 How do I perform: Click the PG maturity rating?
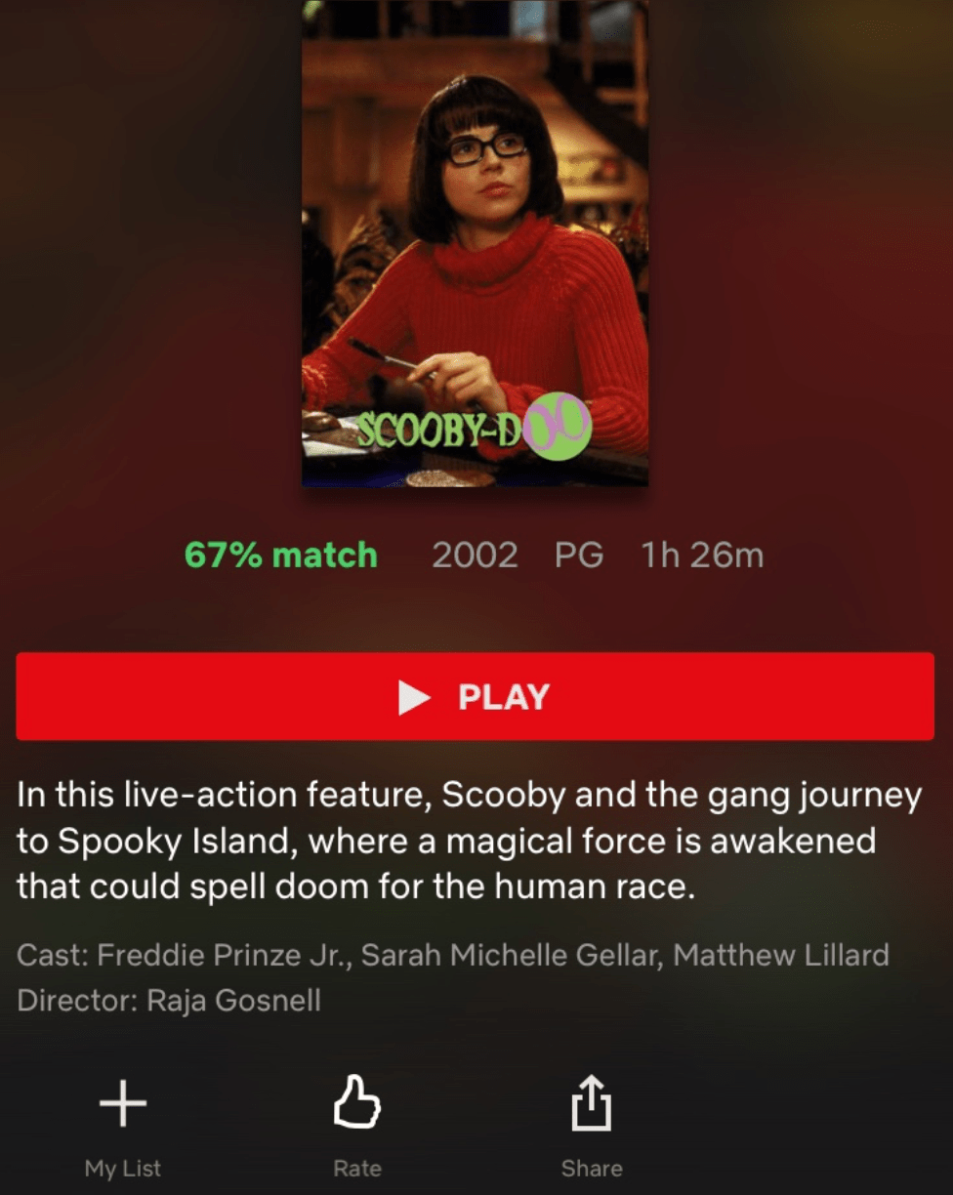point(579,556)
